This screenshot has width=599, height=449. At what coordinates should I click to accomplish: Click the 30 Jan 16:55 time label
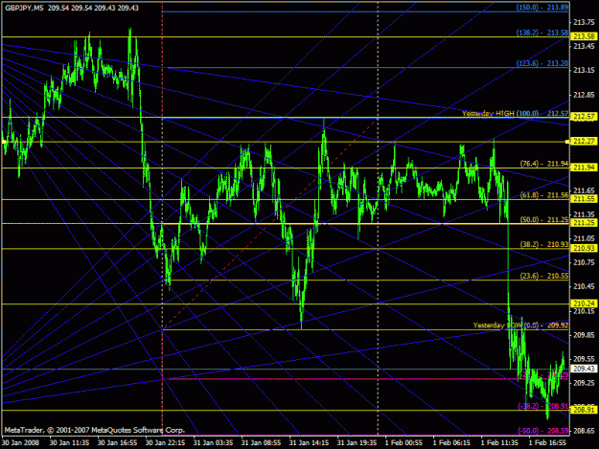click(117, 442)
